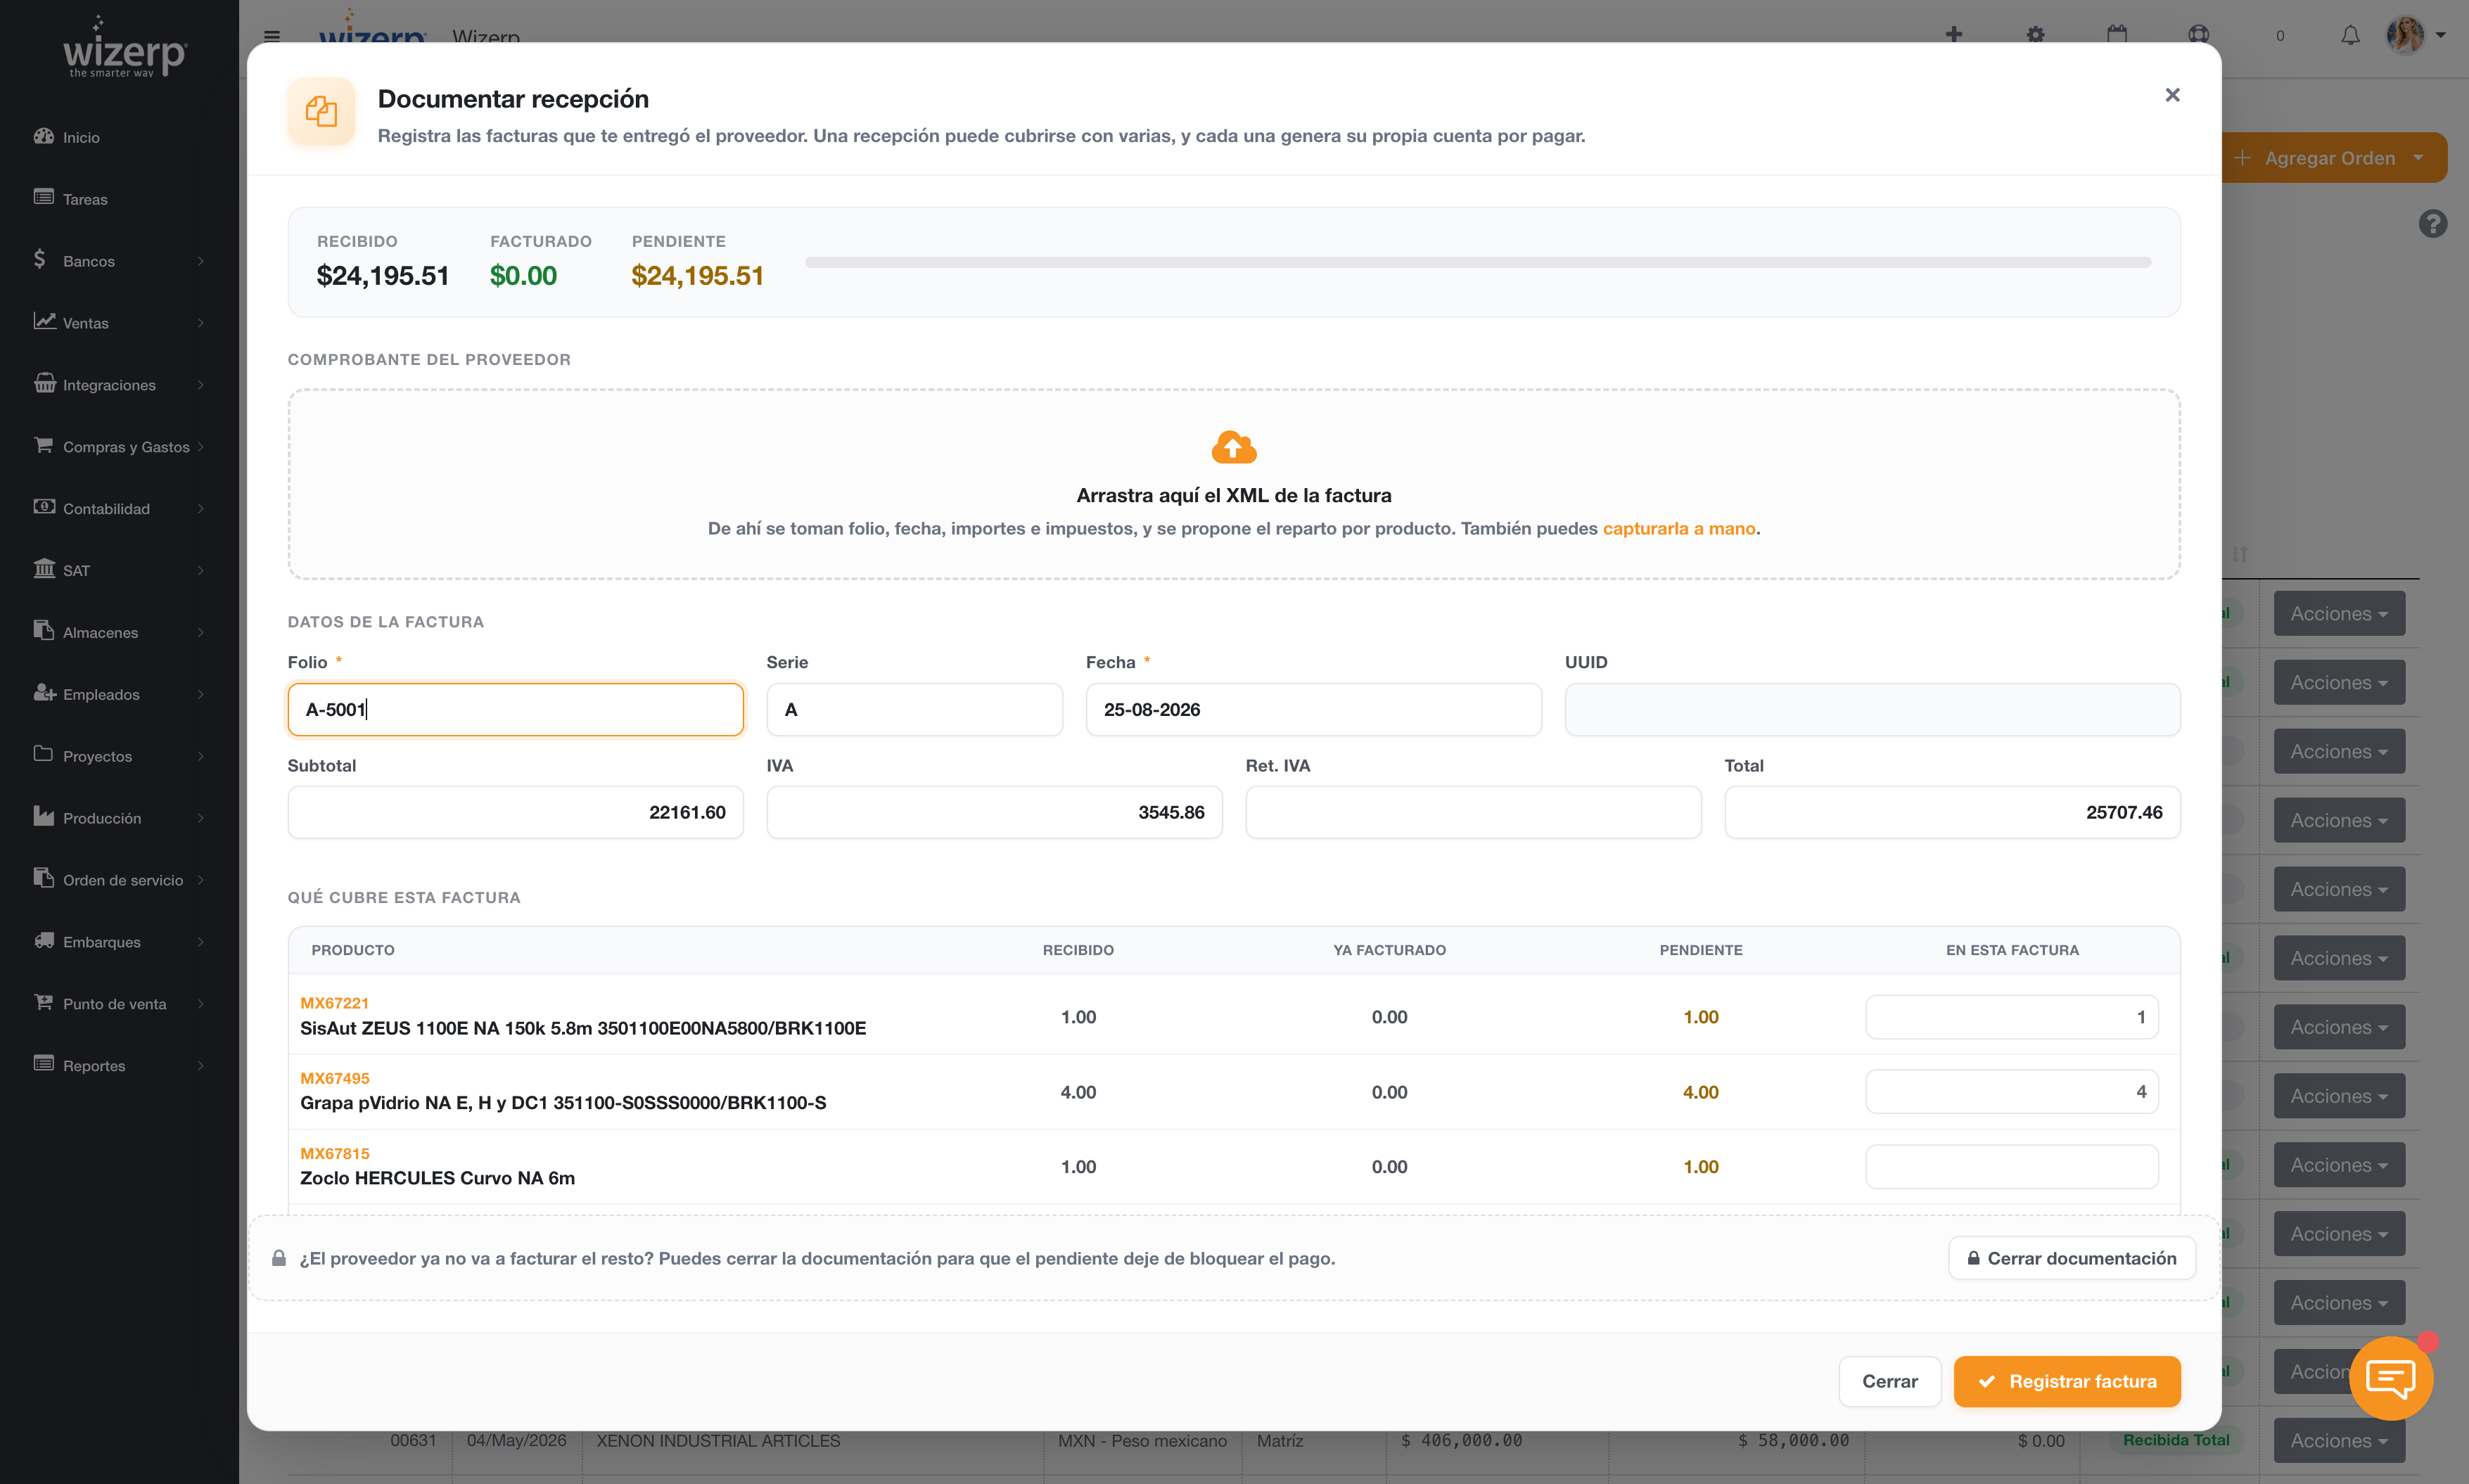Follow the 'capturarla a mano' link
Screen dimensions: 2469x1484
(1679, 528)
